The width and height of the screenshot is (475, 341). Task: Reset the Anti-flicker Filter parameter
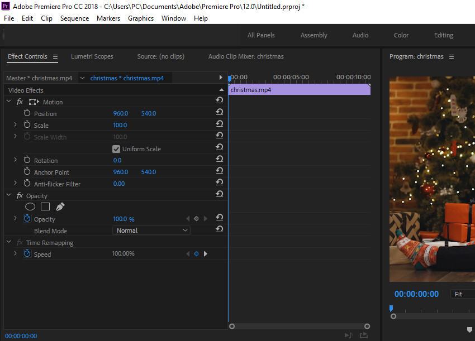click(219, 182)
